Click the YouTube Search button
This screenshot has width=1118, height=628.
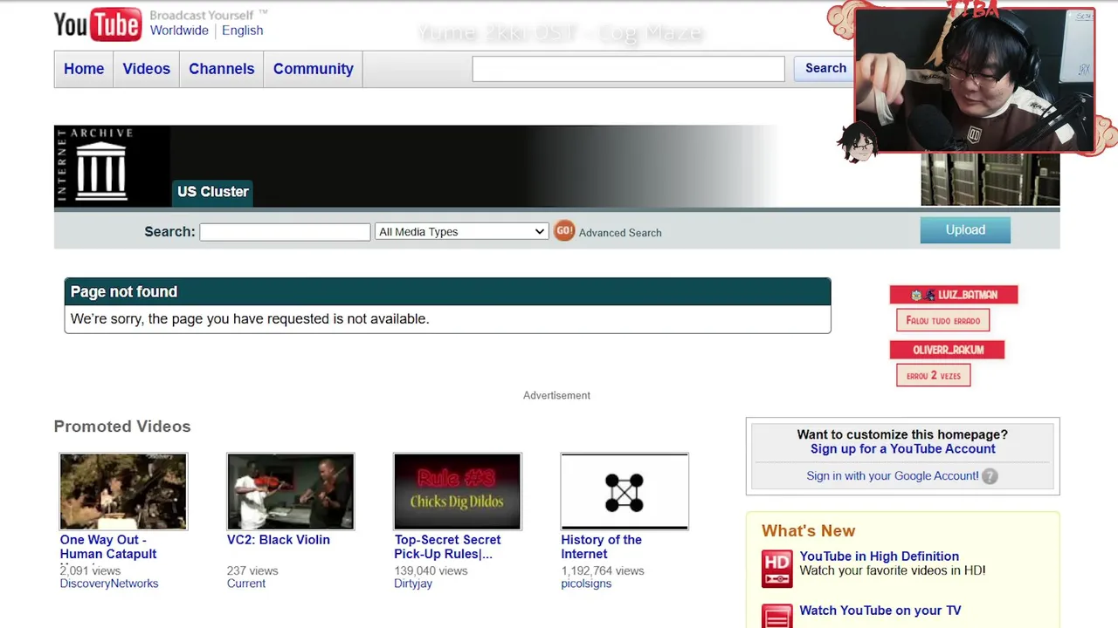pos(825,68)
